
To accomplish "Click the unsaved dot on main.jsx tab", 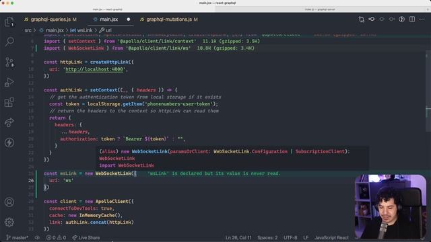I will coord(129,19).
